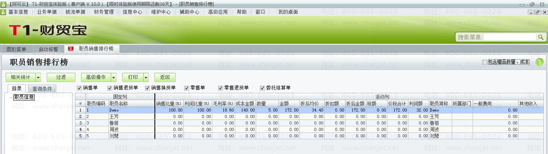Open the 钱流单据 menu

pos(75,12)
